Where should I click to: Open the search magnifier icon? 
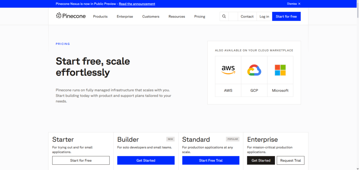224,16
